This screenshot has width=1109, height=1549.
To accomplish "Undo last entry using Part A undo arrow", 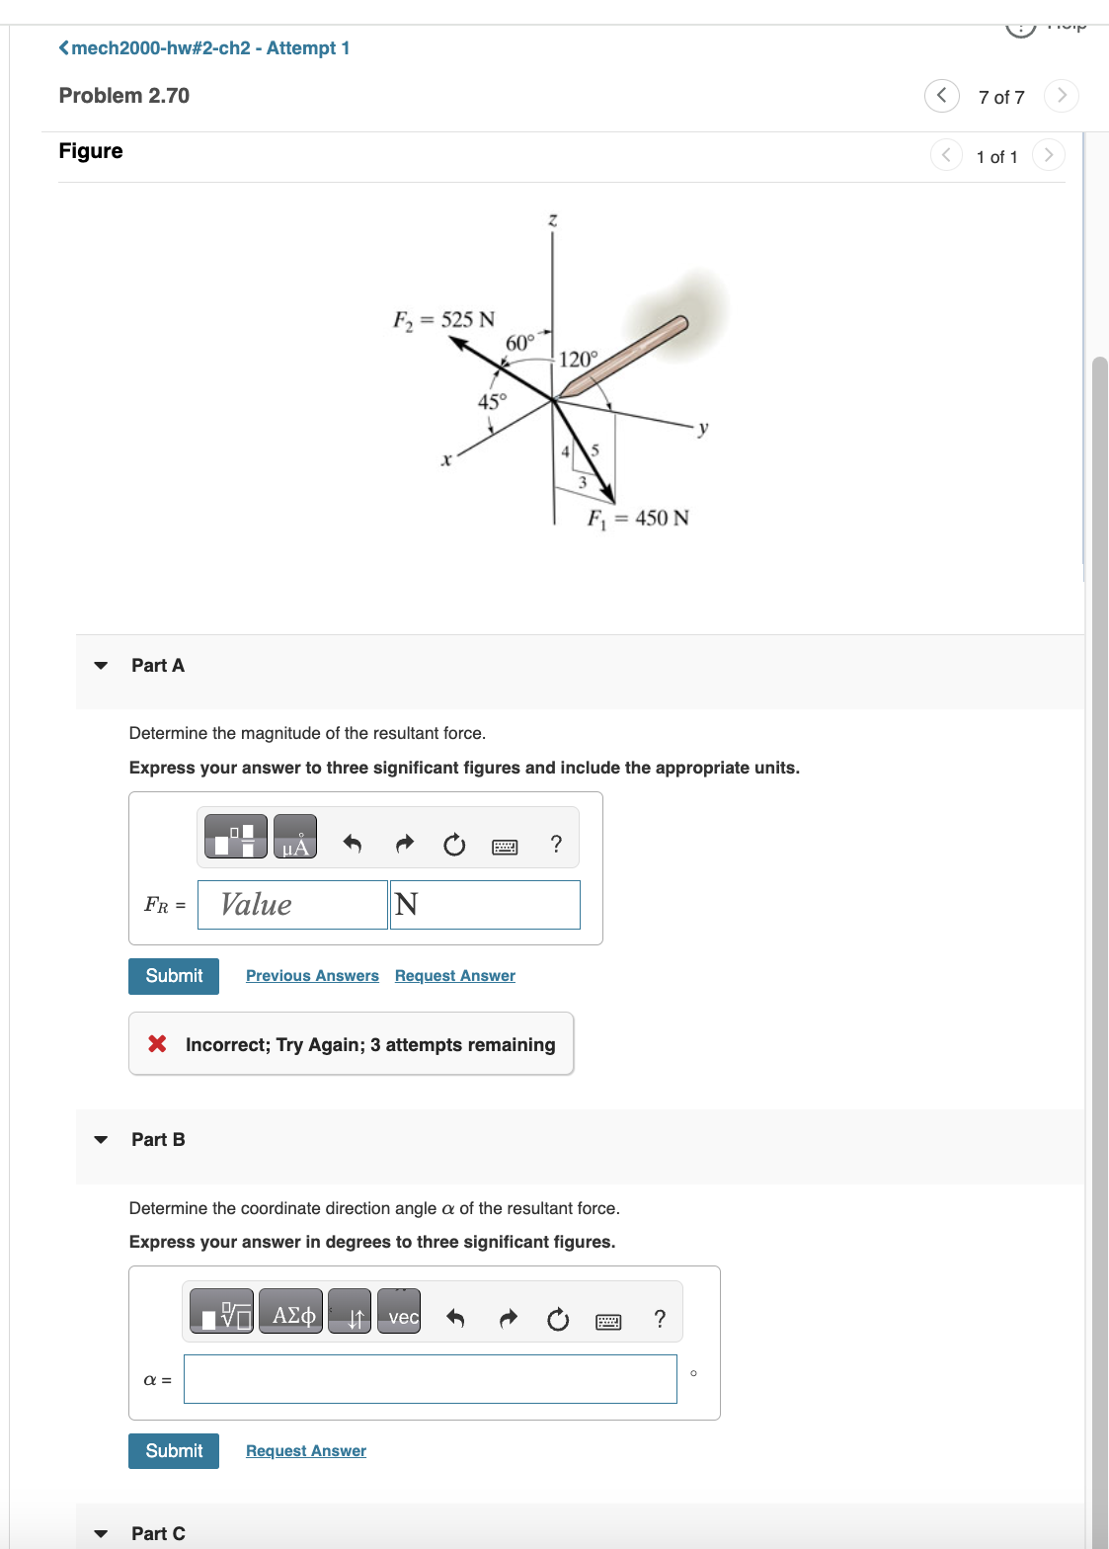I will pyautogui.click(x=353, y=842).
